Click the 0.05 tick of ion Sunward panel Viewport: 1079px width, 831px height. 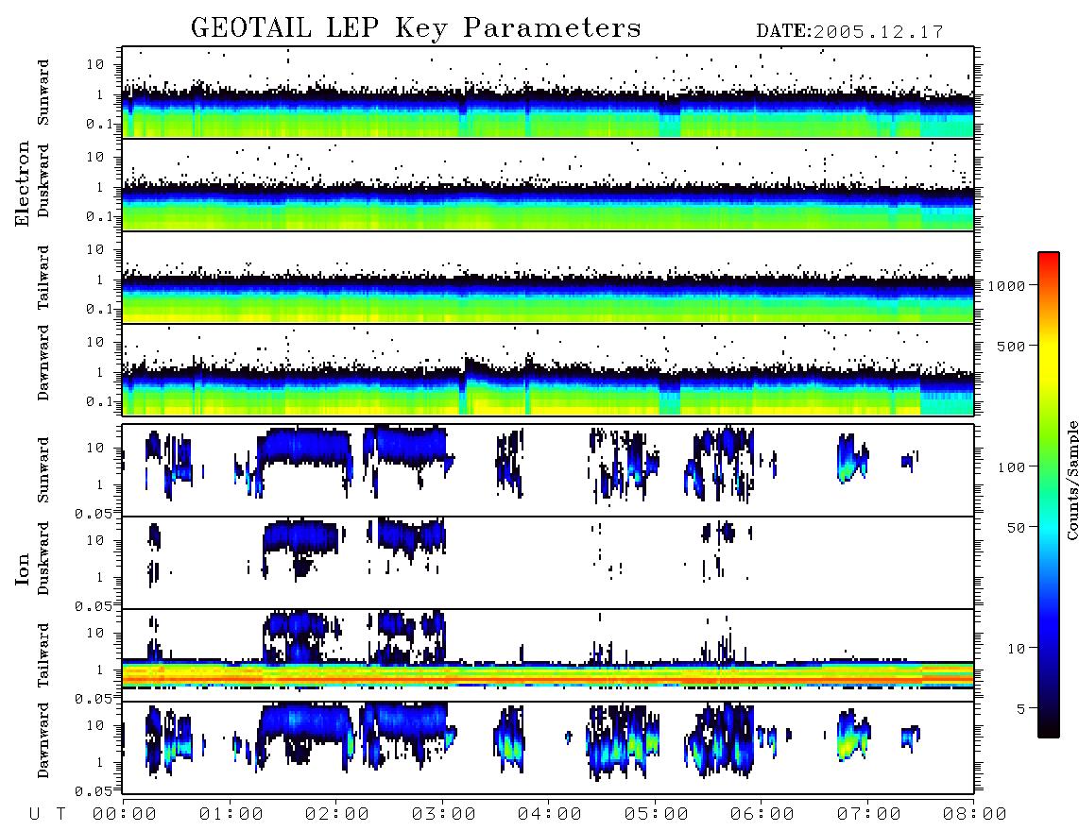(93, 513)
